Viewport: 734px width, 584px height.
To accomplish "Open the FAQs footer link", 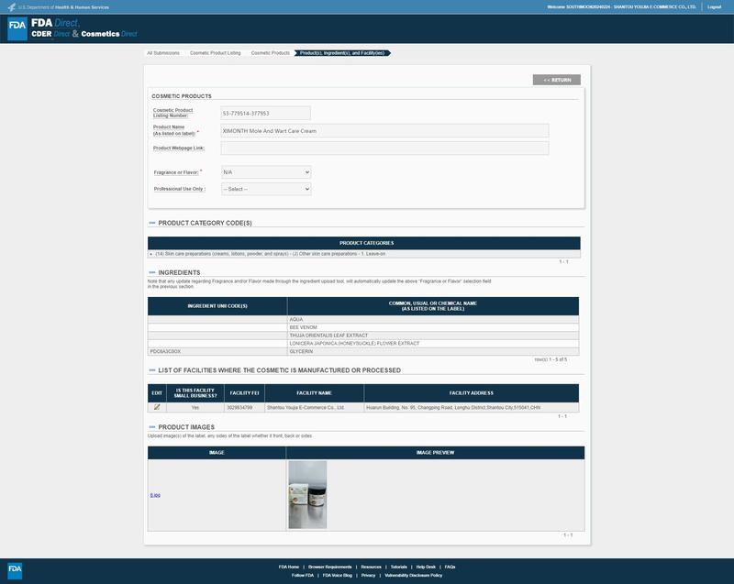I will click(x=450, y=567).
